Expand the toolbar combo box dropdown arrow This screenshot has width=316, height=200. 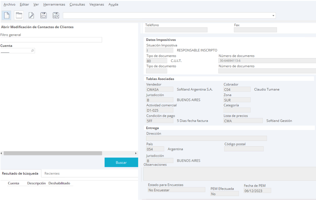point(273,16)
